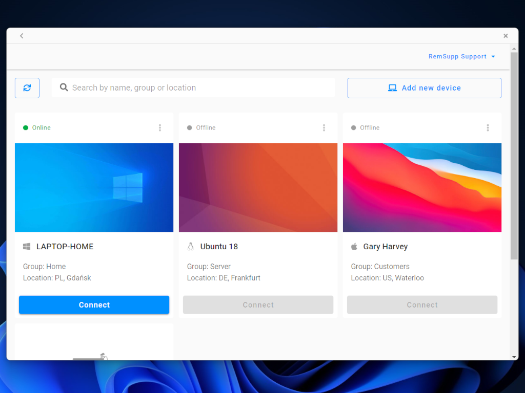
Task: Click the Windows logo beside LAPTOP-HOME
Action: click(27, 247)
